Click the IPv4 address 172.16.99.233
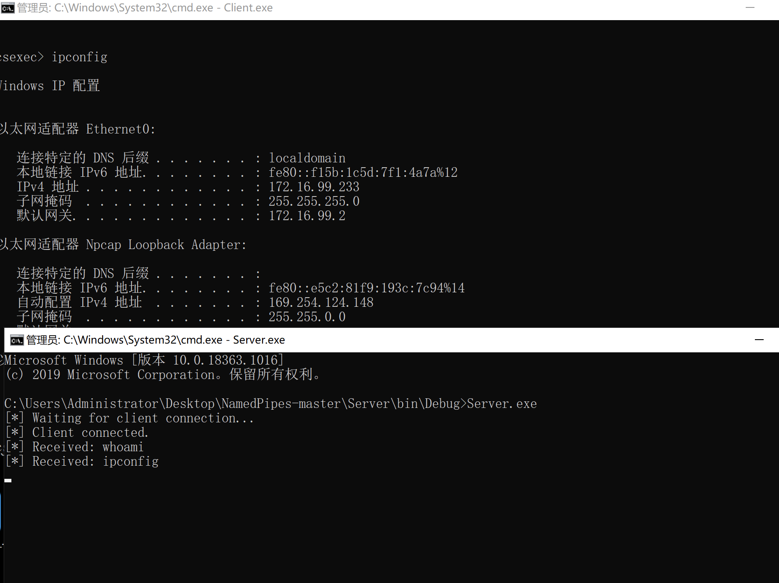 [314, 186]
